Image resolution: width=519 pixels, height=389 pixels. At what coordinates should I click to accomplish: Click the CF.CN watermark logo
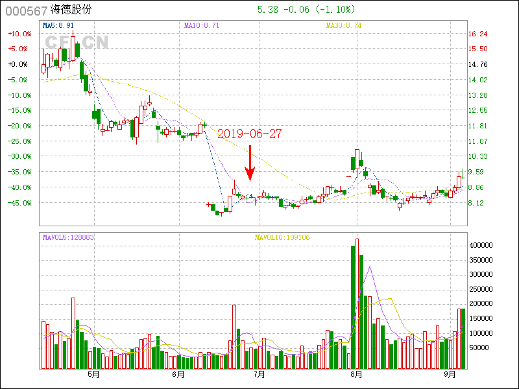[x=76, y=42]
